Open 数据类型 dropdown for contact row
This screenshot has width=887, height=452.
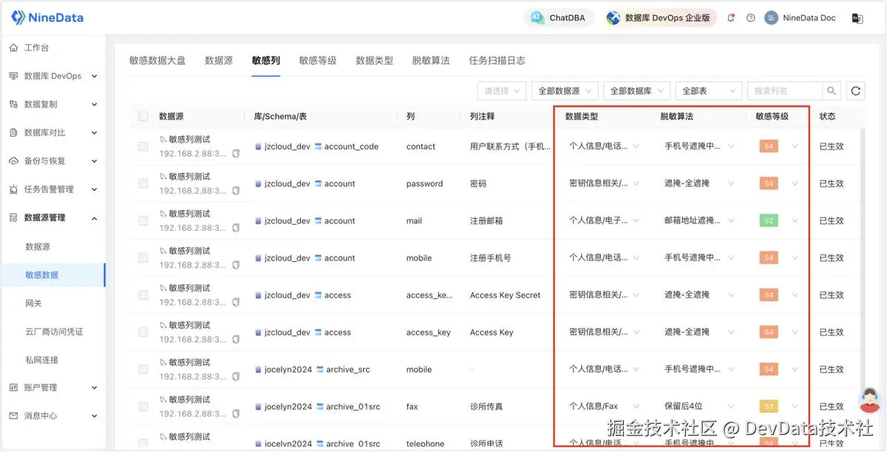click(x=604, y=146)
